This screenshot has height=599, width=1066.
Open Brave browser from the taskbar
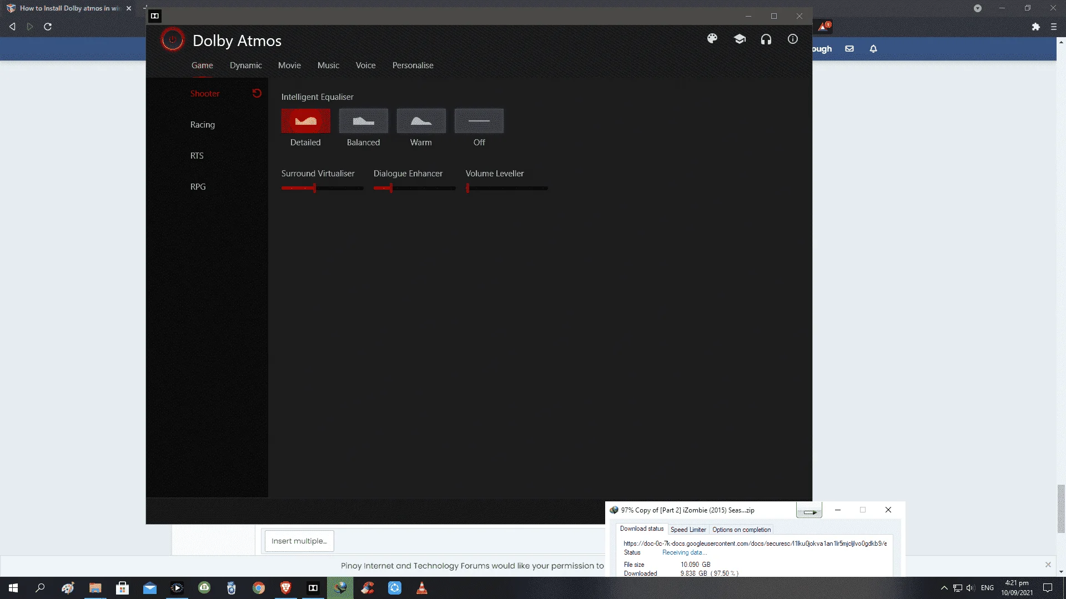pos(286,588)
